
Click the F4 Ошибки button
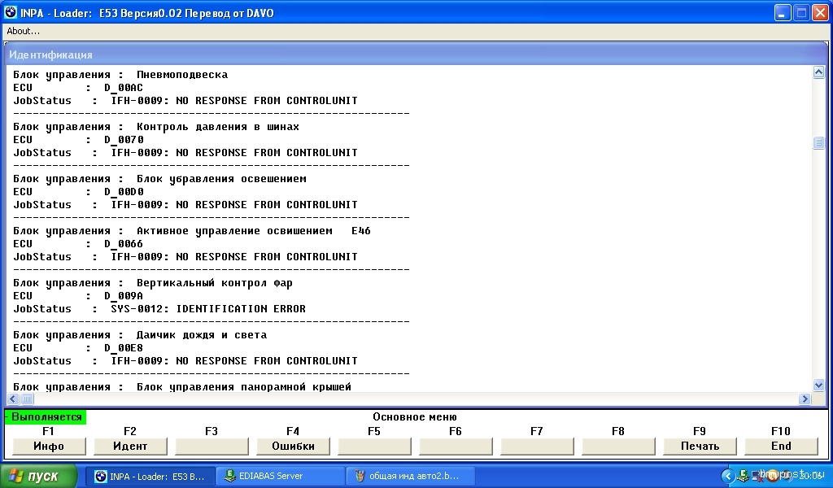pyautogui.click(x=293, y=446)
